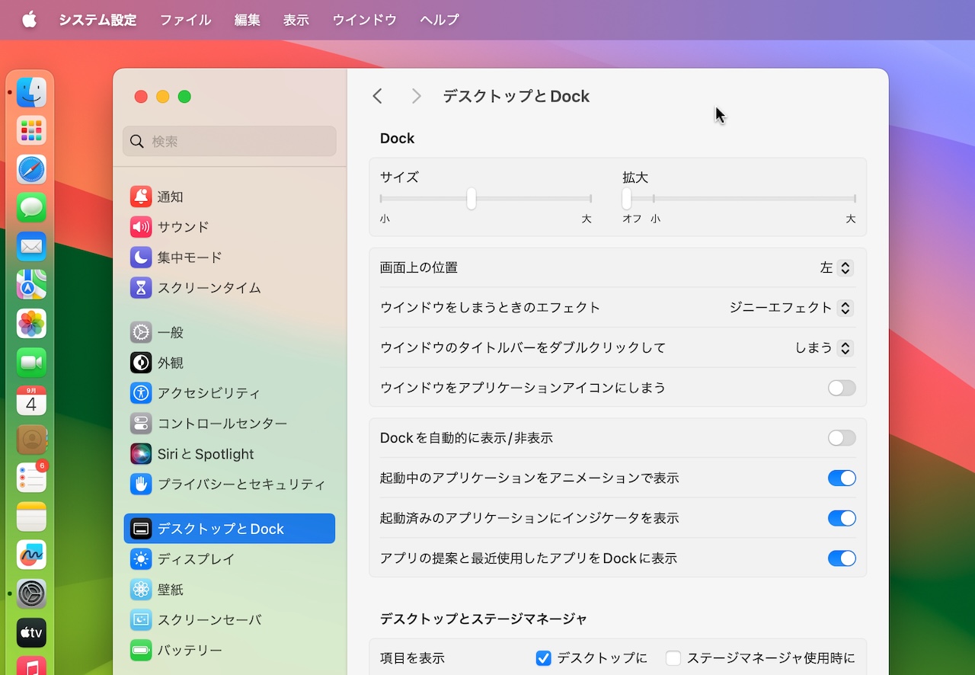Go back with the left chevron
The height and width of the screenshot is (675, 975).
point(377,96)
